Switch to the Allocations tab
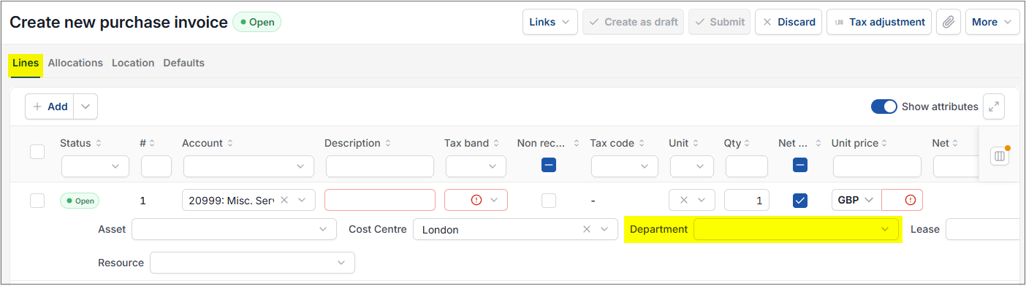This screenshot has width=1026, height=286. tap(75, 63)
